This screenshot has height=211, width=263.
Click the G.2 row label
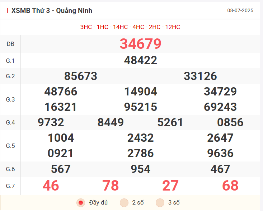click(x=10, y=76)
